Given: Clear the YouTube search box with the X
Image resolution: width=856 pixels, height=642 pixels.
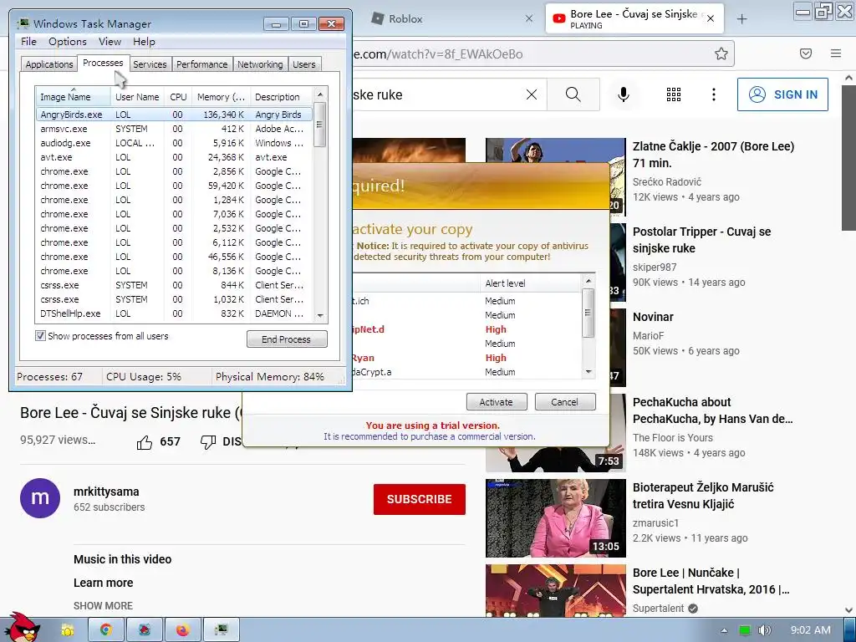Looking at the screenshot, I should [x=531, y=94].
